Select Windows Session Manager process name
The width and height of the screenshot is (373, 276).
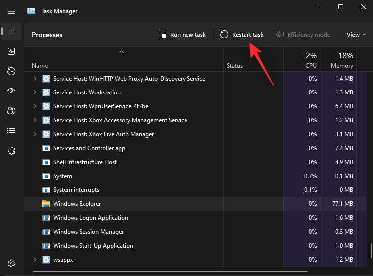(88, 232)
